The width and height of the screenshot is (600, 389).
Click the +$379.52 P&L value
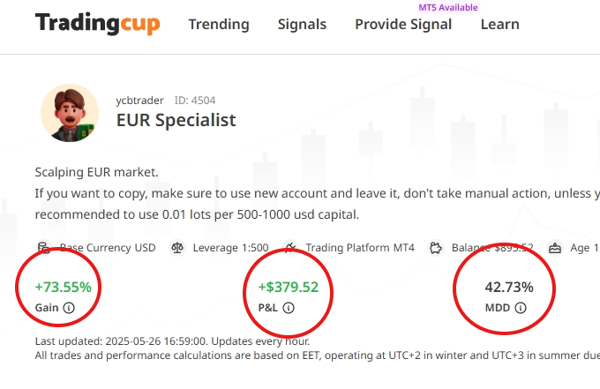click(288, 287)
